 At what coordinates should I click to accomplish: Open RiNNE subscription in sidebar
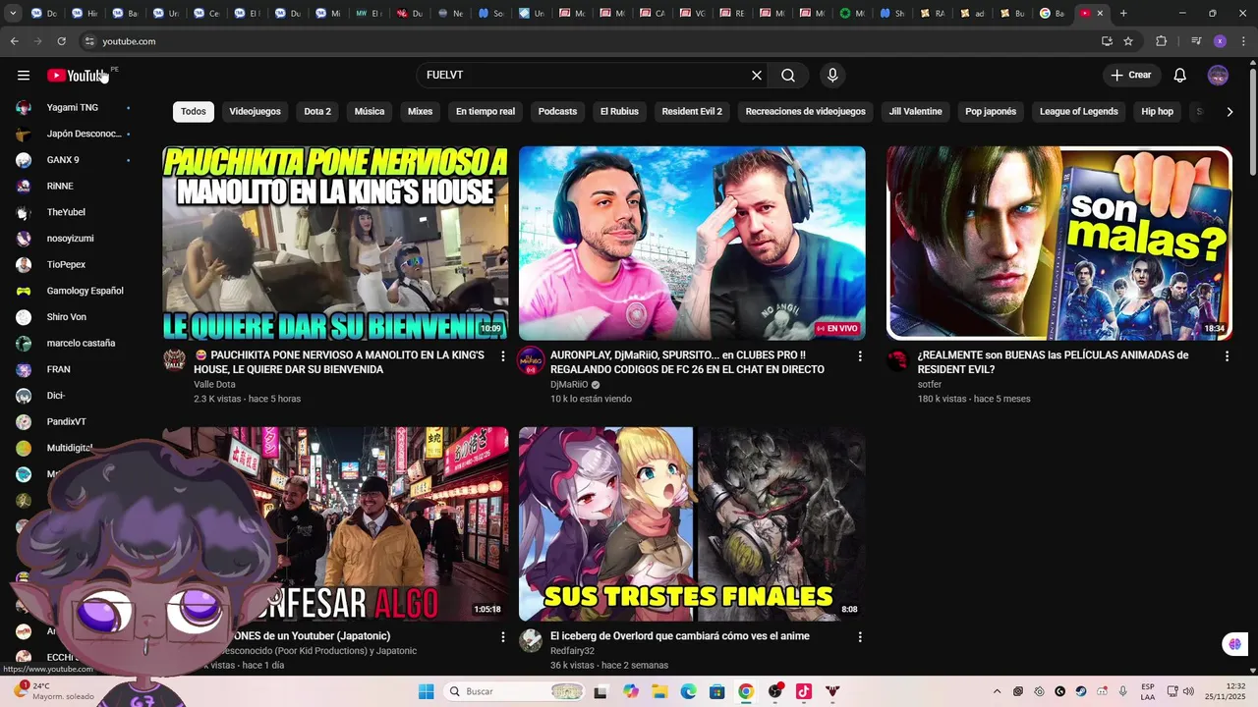[74, 187]
